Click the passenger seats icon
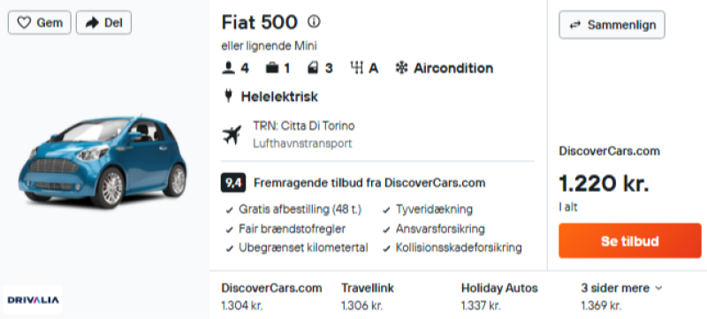This screenshot has height=319, width=707. point(229,68)
